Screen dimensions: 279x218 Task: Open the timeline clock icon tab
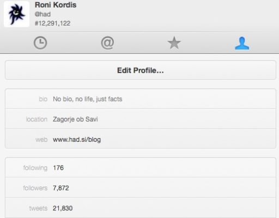coord(40,43)
